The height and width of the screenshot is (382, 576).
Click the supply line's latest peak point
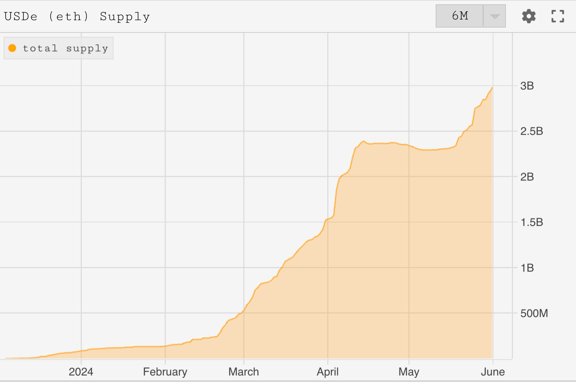point(492,88)
